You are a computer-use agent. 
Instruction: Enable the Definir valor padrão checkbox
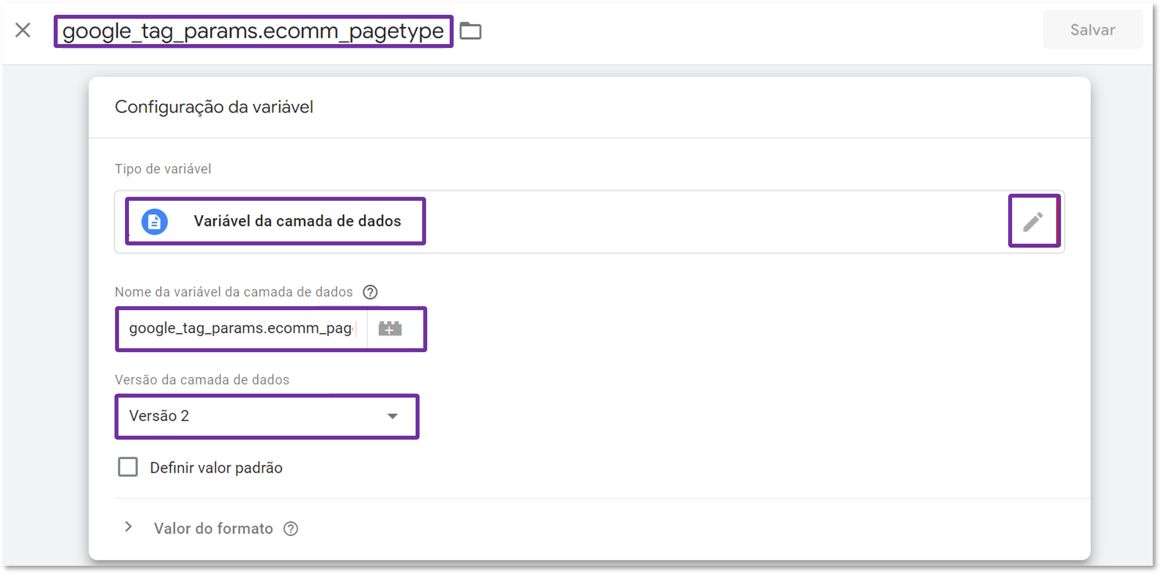point(128,467)
